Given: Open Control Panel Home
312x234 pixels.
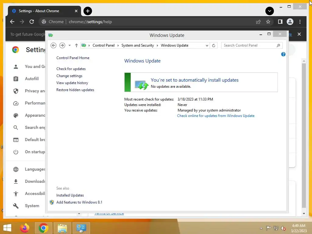Looking at the screenshot, I should (73, 58).
